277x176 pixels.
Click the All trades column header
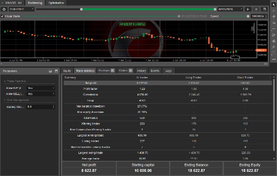(x=142, y=77)
